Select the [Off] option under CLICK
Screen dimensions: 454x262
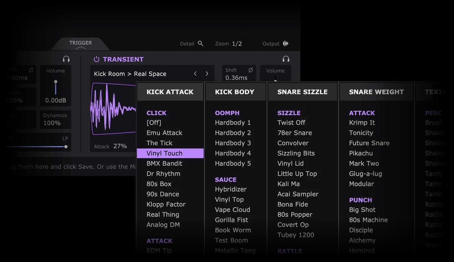tap(154, 123)
